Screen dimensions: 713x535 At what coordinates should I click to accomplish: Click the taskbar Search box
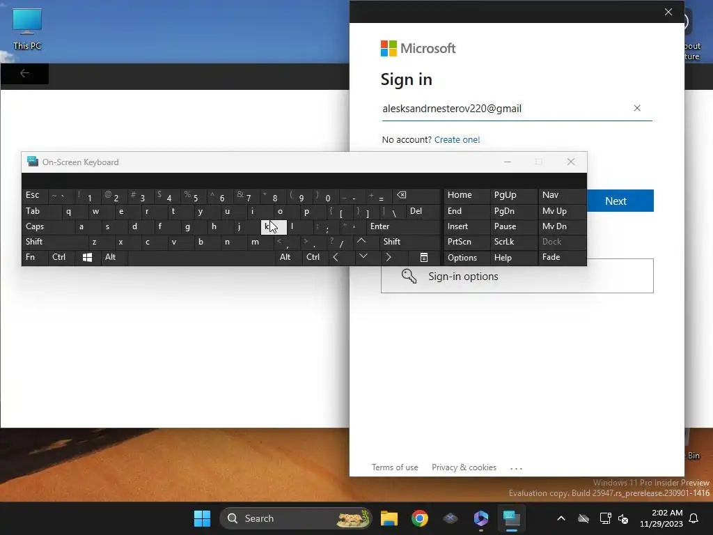295,518
